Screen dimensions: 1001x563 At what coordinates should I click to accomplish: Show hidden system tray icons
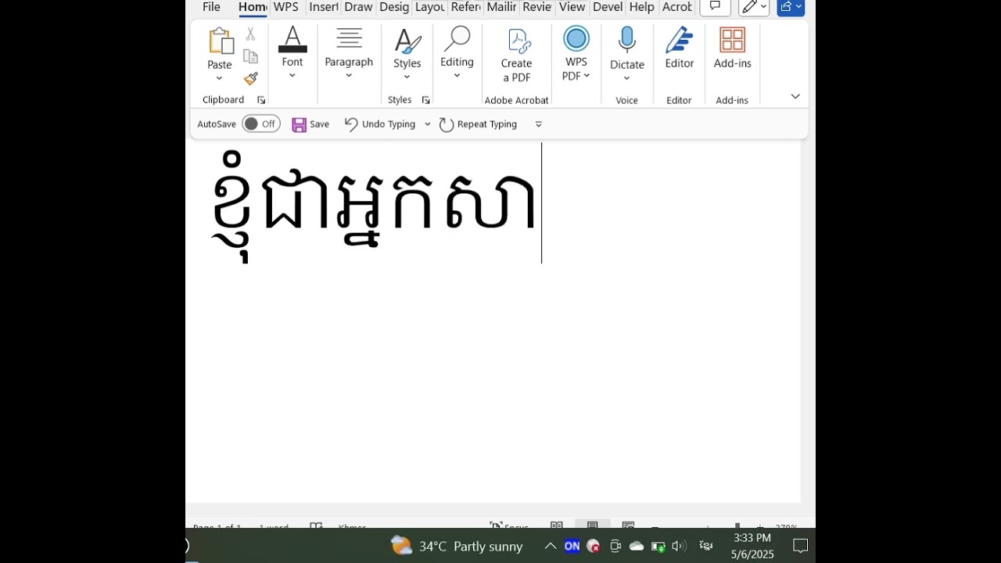pyautogui.click(x=550, y=546)
